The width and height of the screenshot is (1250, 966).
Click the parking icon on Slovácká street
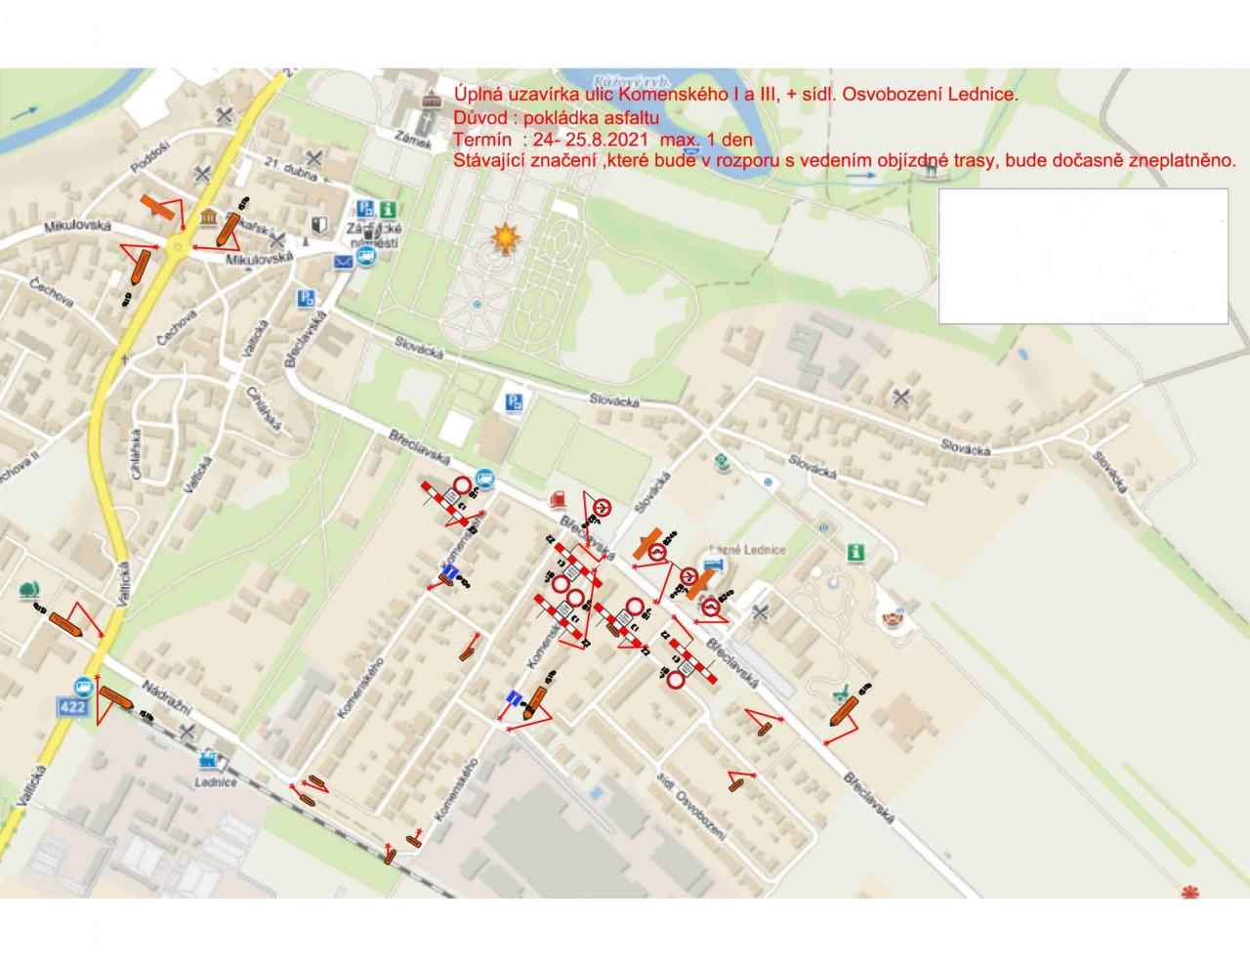[x=513, y=400]
